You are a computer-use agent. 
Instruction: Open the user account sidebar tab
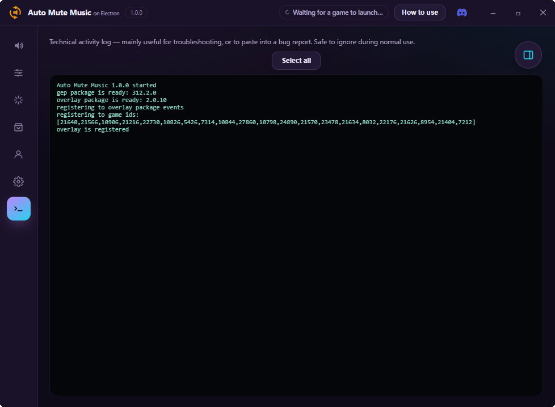(x=18, y=155)
